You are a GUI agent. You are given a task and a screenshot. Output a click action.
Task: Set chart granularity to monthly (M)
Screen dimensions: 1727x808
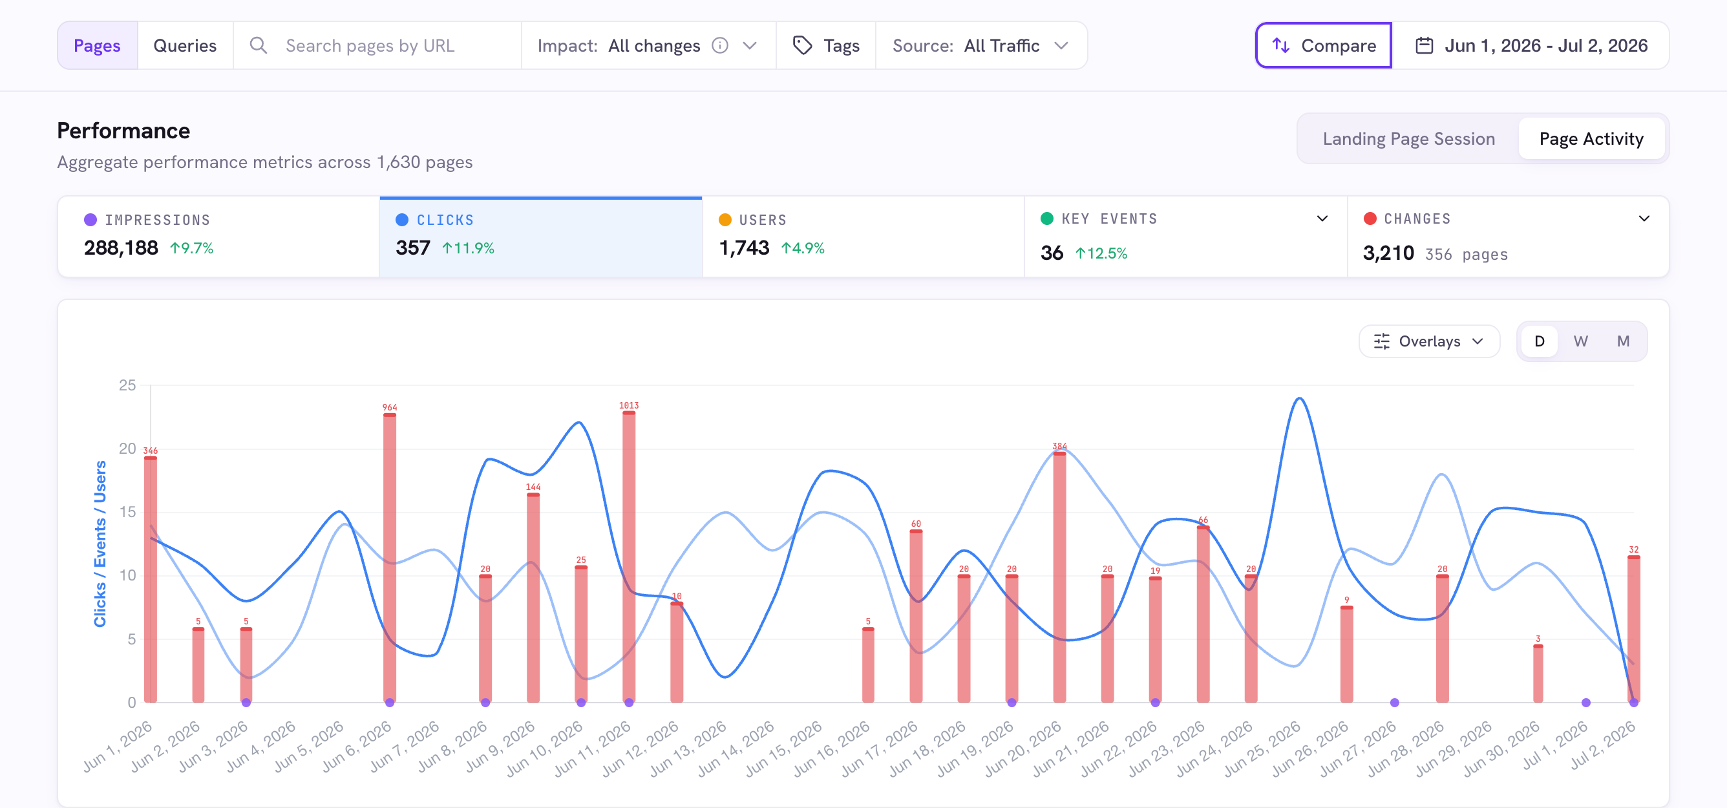point(1622,341)
